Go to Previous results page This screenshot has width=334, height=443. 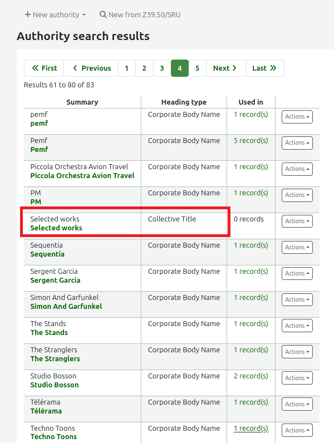pos(91,68)
